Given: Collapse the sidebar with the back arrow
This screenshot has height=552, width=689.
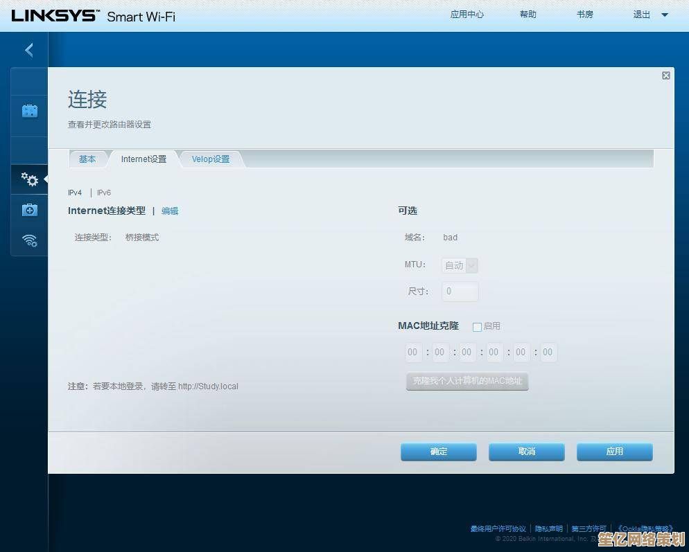Looking at the screenshot, I should click(x=29, y=50).
